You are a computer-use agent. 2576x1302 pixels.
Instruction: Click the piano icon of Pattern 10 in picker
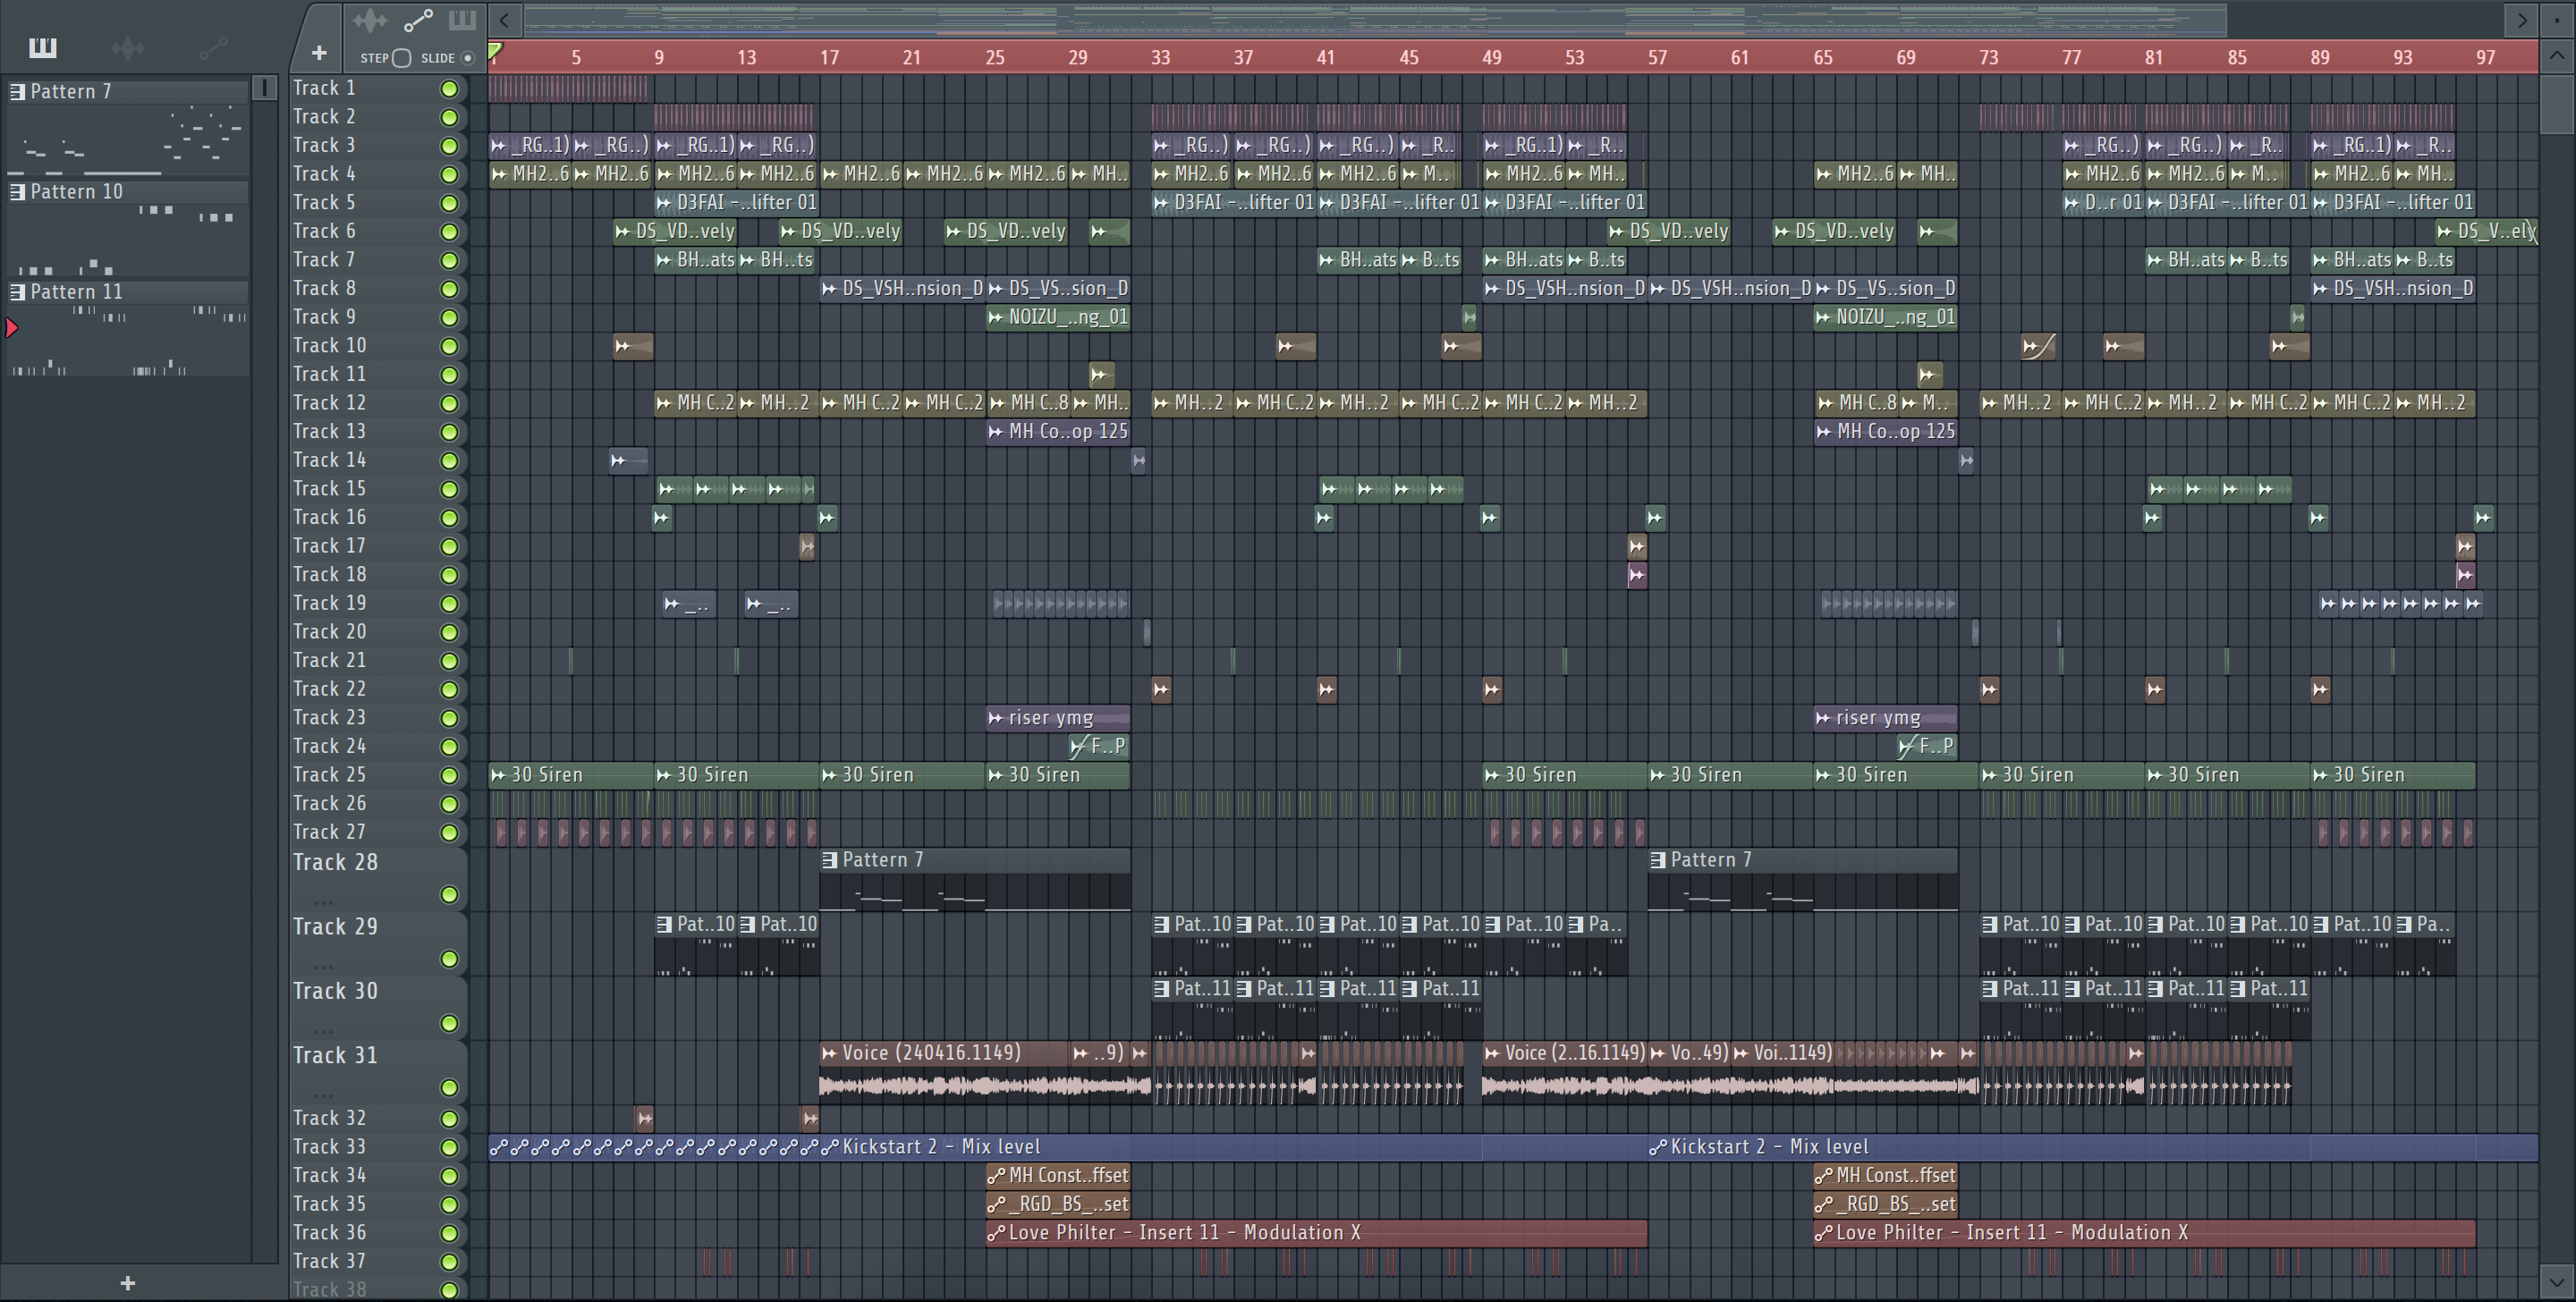pos(17,192)
